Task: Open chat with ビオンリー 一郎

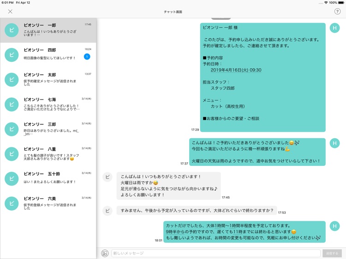Action: 48,30
